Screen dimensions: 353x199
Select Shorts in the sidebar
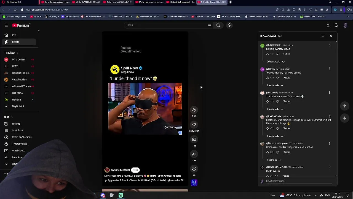(x=19, y=42)
